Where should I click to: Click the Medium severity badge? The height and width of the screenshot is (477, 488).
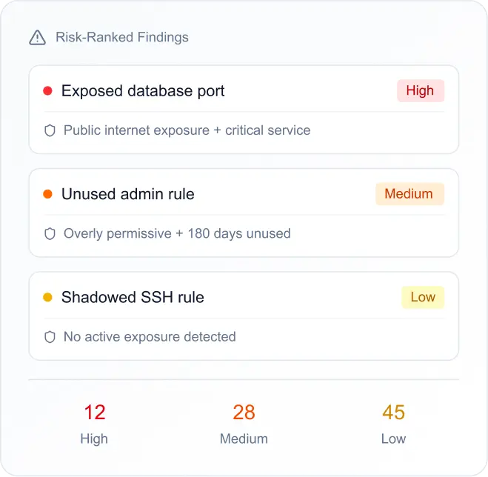409,194
